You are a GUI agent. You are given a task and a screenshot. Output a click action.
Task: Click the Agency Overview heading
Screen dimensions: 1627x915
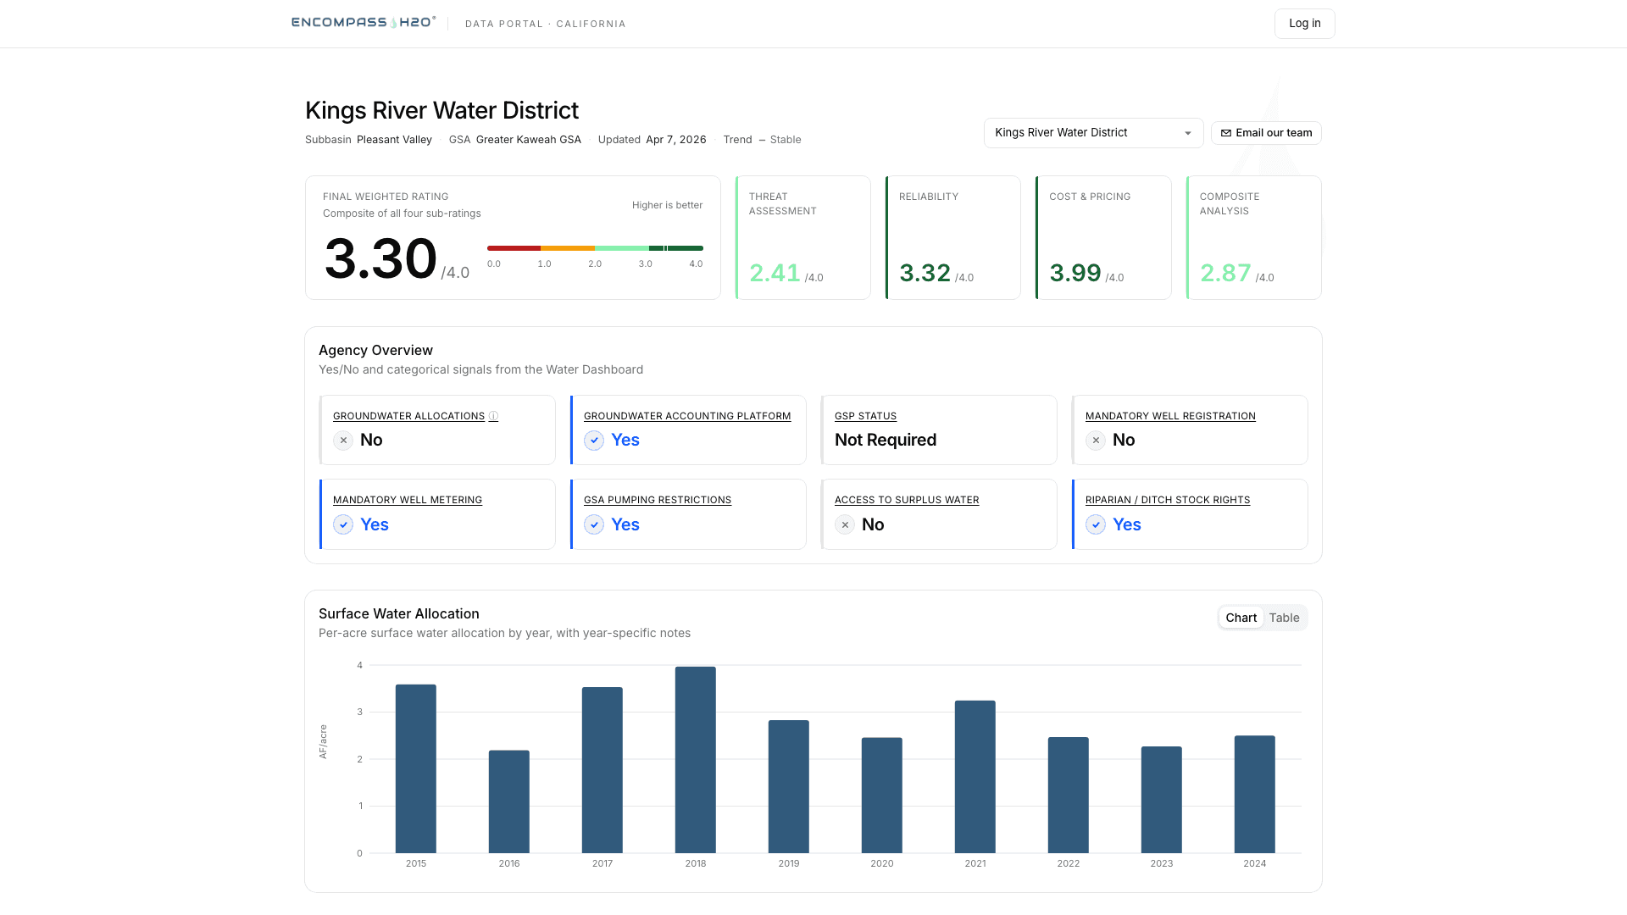[x=375, y=350]
